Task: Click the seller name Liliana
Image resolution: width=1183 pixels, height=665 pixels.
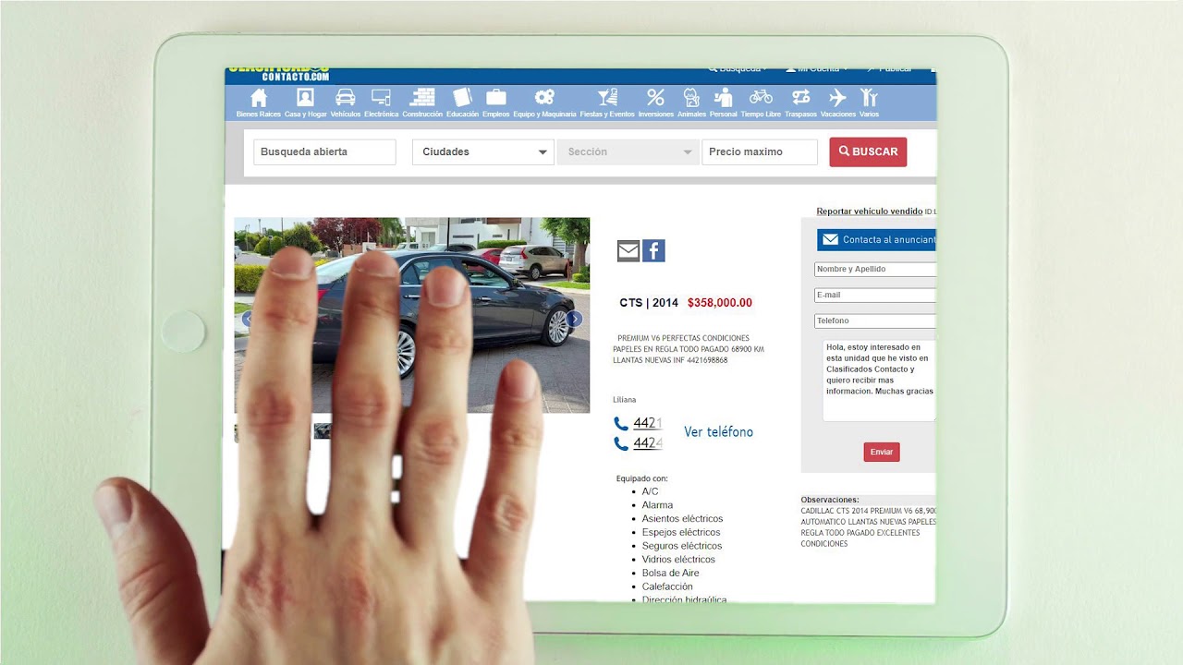Action: click(625, 400)
